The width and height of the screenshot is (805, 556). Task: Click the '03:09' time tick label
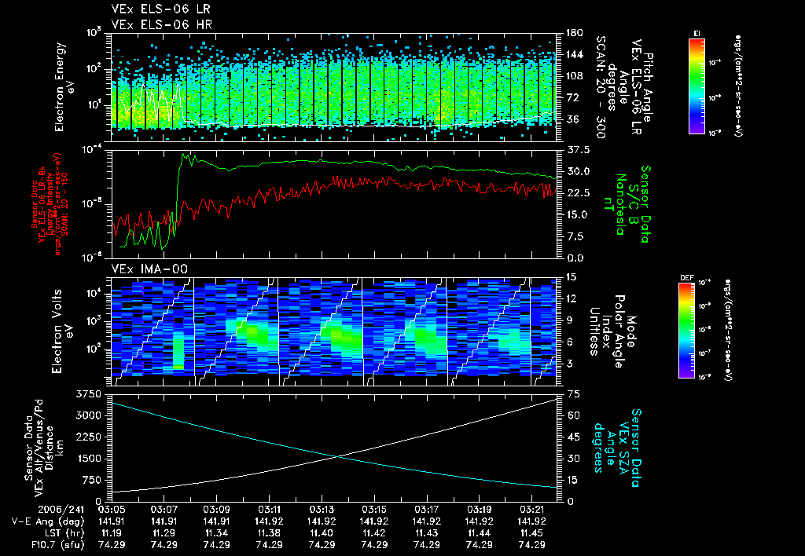(217, 510)
